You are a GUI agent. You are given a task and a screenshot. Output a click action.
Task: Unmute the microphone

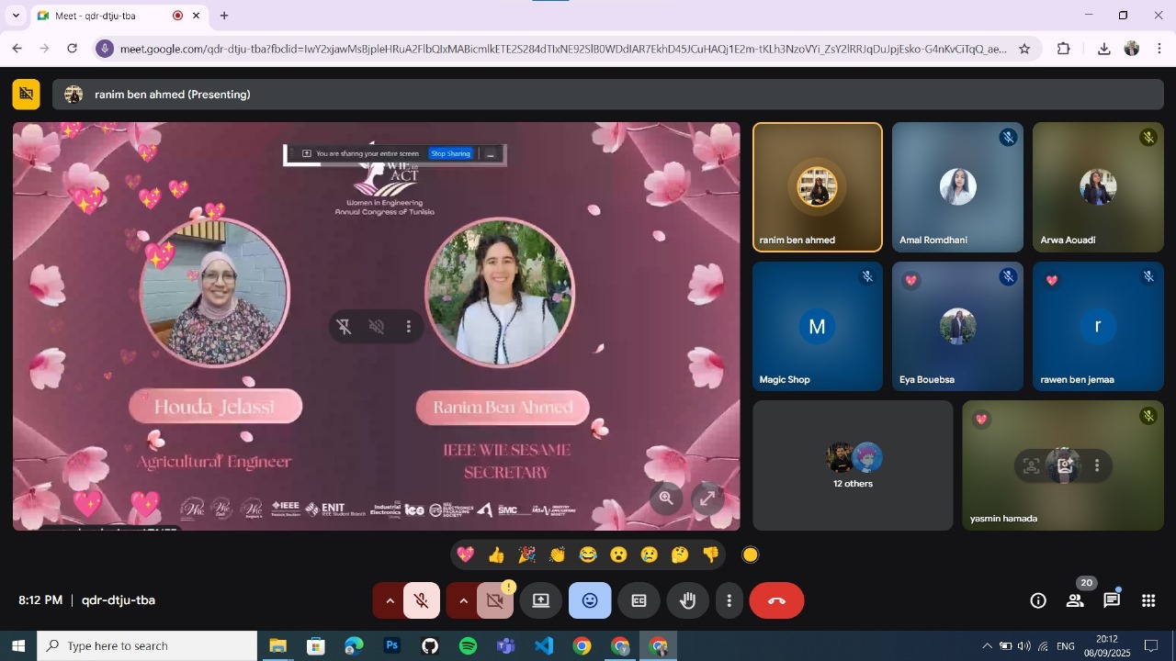[422, 600]
